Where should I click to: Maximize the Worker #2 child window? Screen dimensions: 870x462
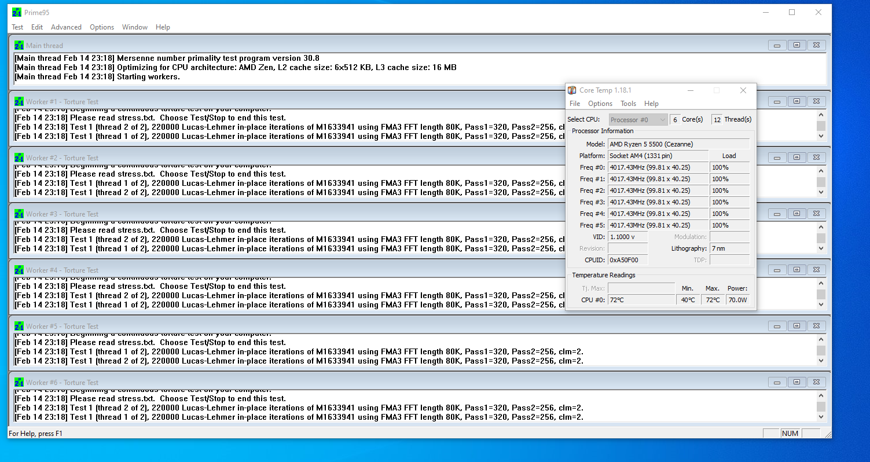coord(796,157)
